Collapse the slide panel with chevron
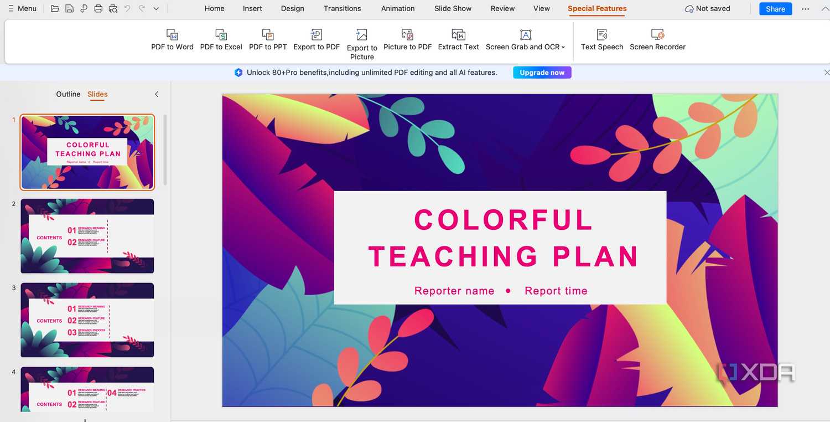This screenshot has height=422, width=830. click(x=157, y=94)
